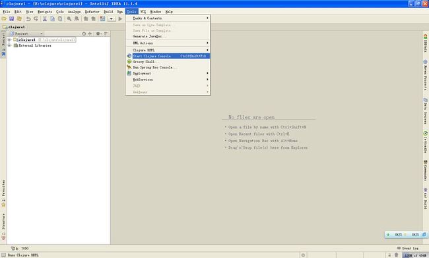Click the collapse-all icon in Project panel
The width and height of the screenshot is (429, 258).
pos(90,34)
